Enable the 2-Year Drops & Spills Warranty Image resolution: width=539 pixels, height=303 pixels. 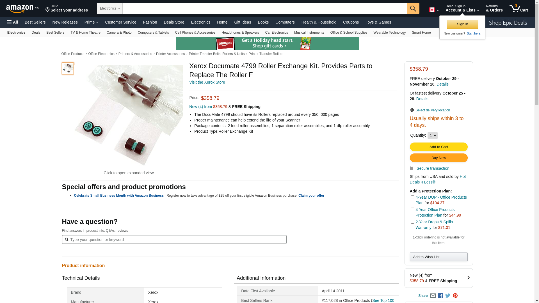(x=412, y=222)
